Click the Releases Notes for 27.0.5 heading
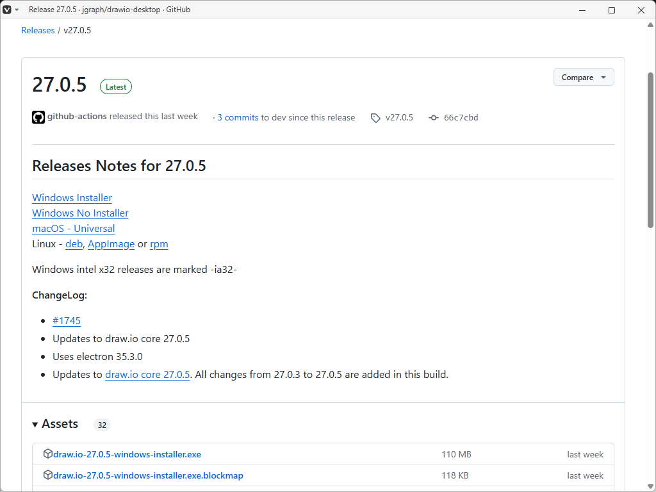Viewport: 656px width, 492px height. tap(119, 166)
